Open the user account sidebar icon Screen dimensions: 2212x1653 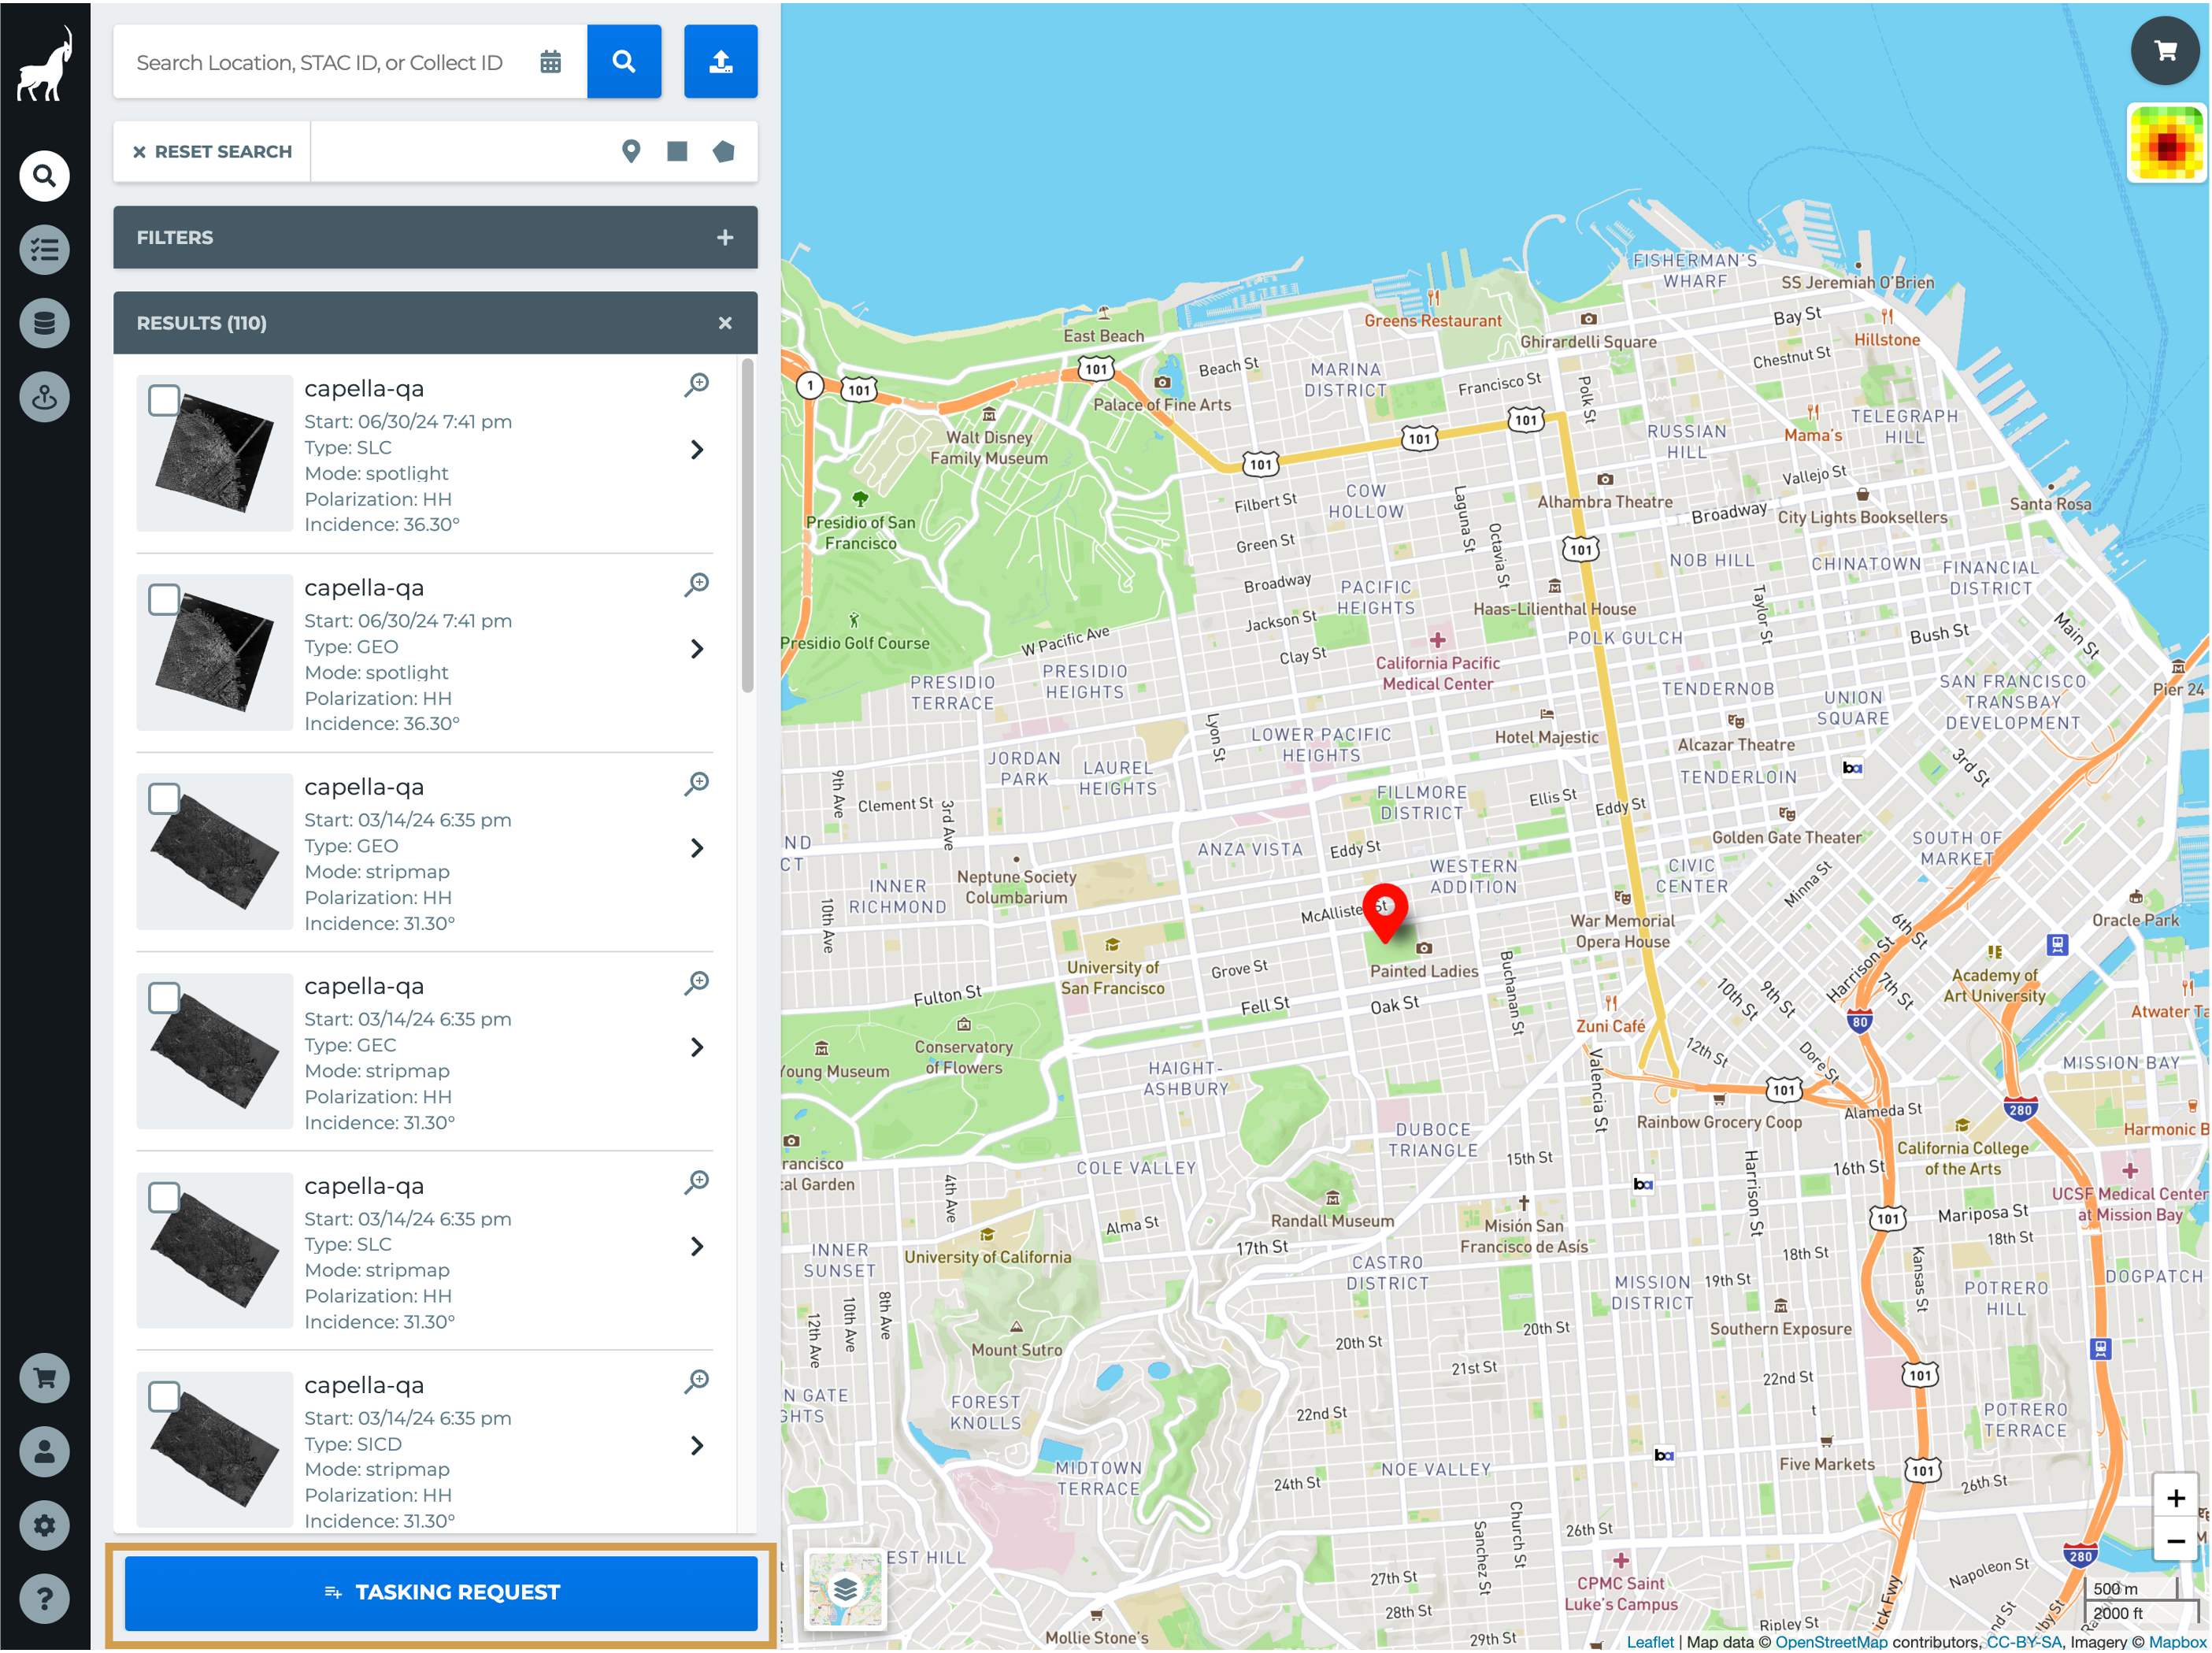point(45,1452)
